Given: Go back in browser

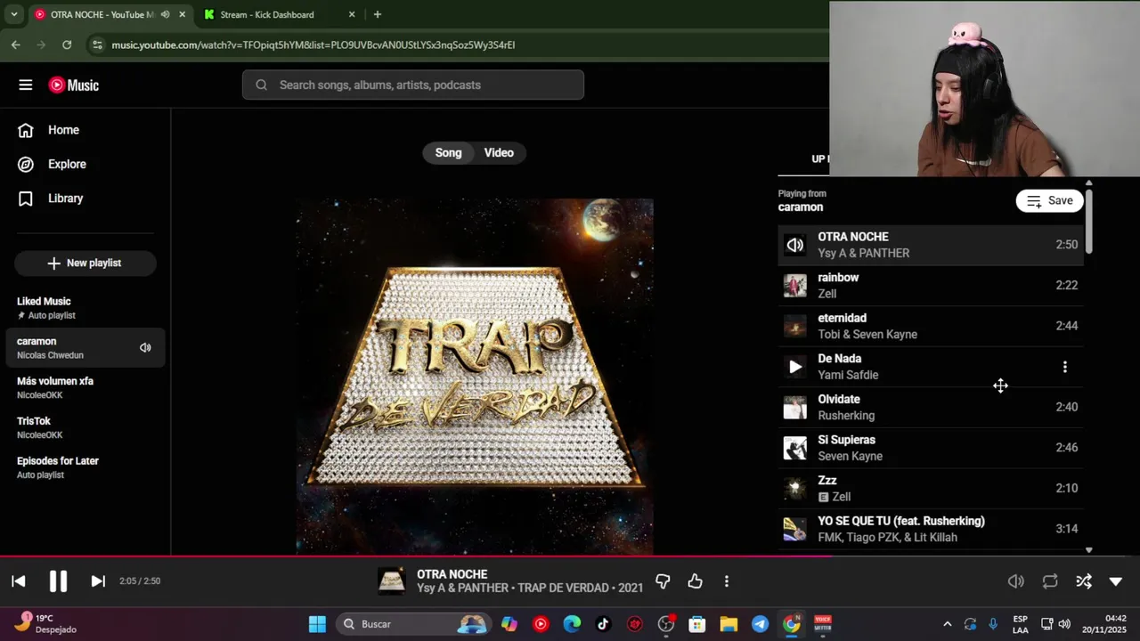Looking at the screenshot, I should tap(16, 45).
